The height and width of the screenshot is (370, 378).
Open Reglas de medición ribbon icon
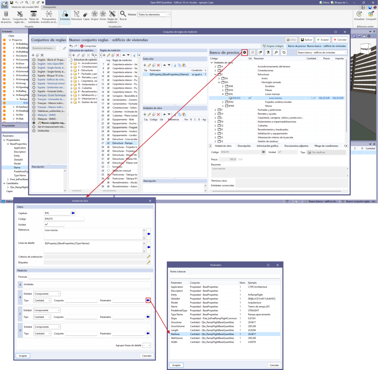[x=112, y=17]
